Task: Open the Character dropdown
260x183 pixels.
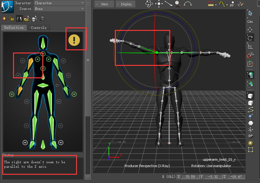Action: click(x=59, y=3)
